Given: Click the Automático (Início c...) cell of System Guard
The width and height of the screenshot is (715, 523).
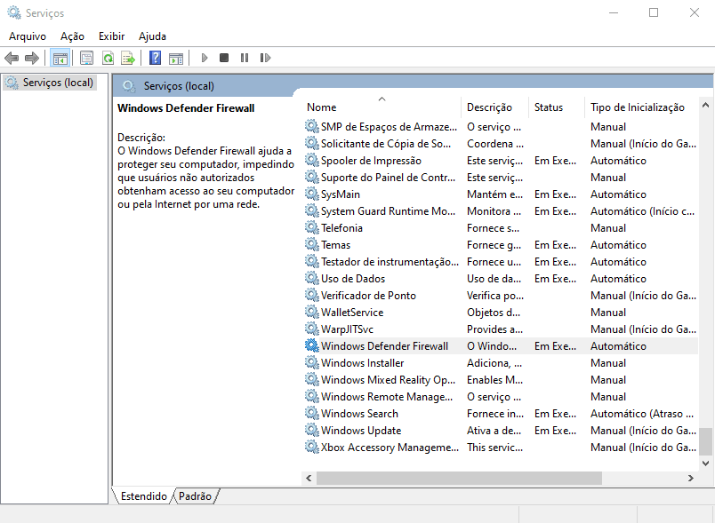Looking at the screenshot, I should 642,210.
